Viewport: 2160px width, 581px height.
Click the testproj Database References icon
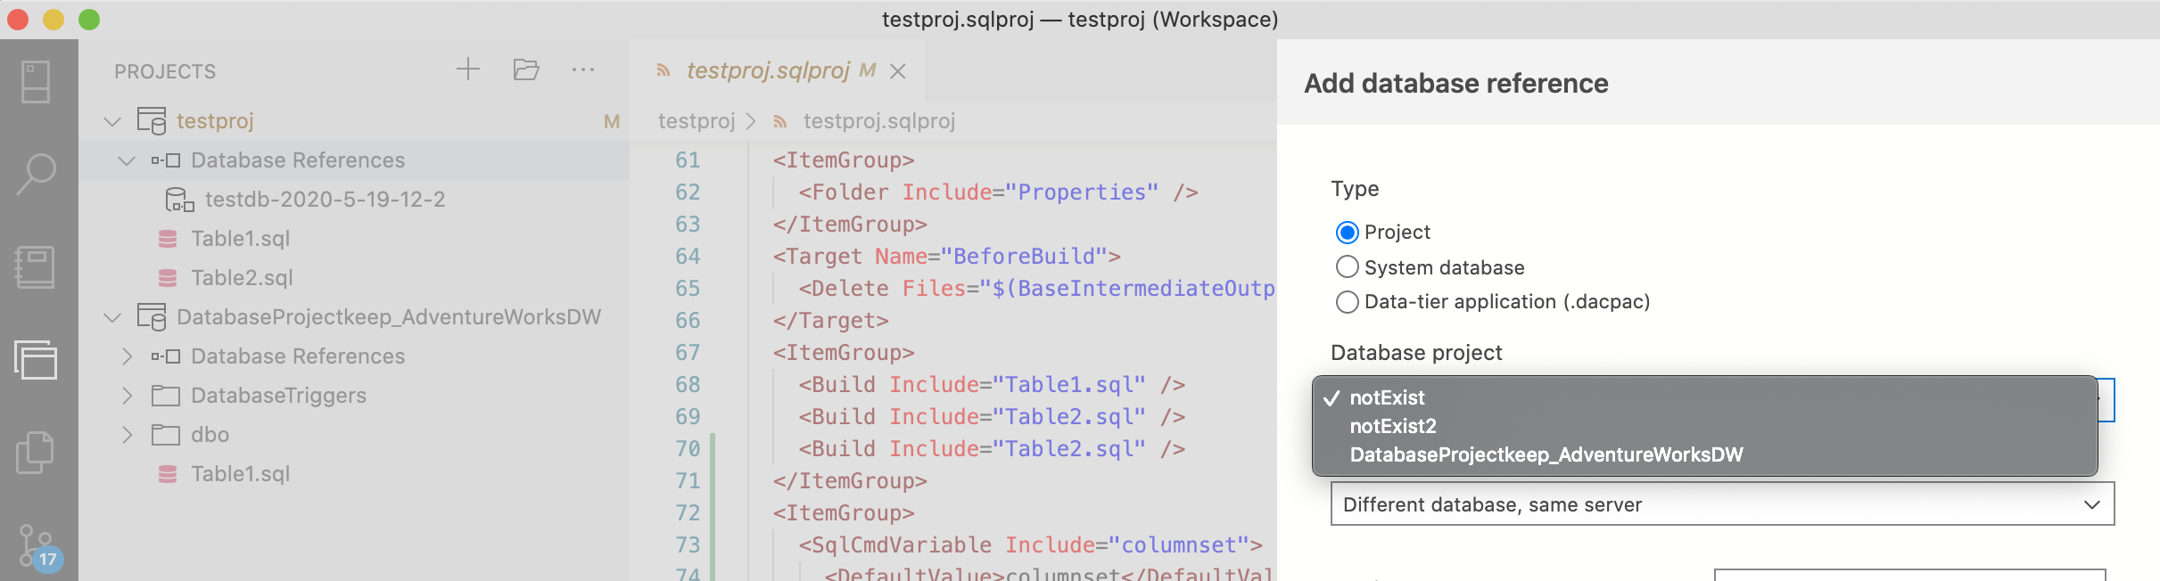(166, 160)
